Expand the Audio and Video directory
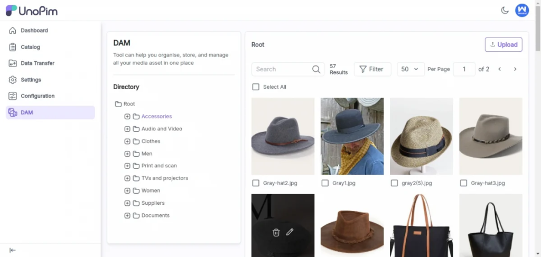Image resolution: width=541 pixels, height=257 pixels. 127,129
